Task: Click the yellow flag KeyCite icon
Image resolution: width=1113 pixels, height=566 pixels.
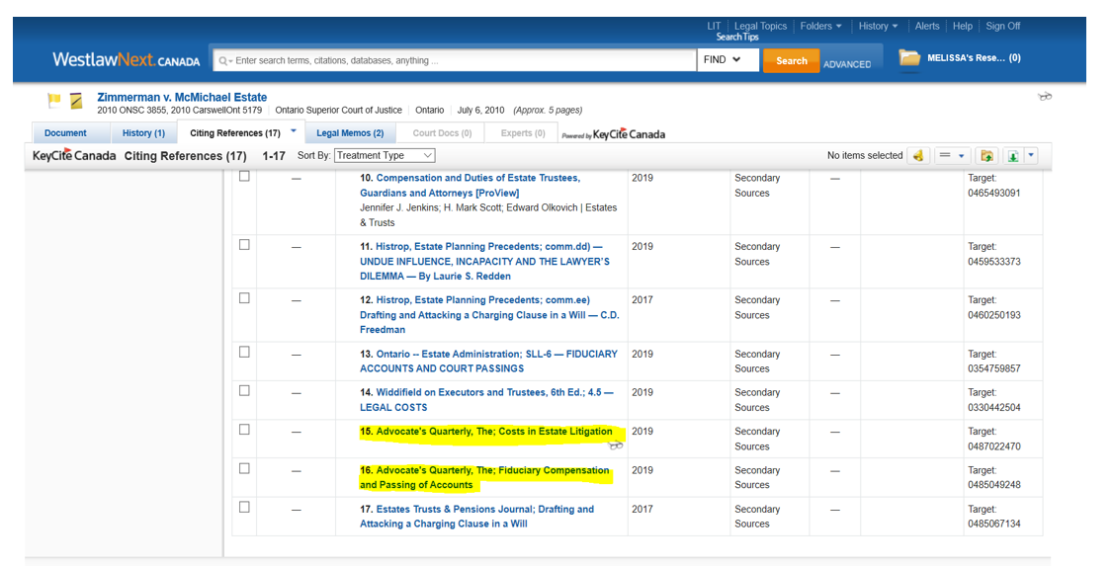Action: [54, 101]
